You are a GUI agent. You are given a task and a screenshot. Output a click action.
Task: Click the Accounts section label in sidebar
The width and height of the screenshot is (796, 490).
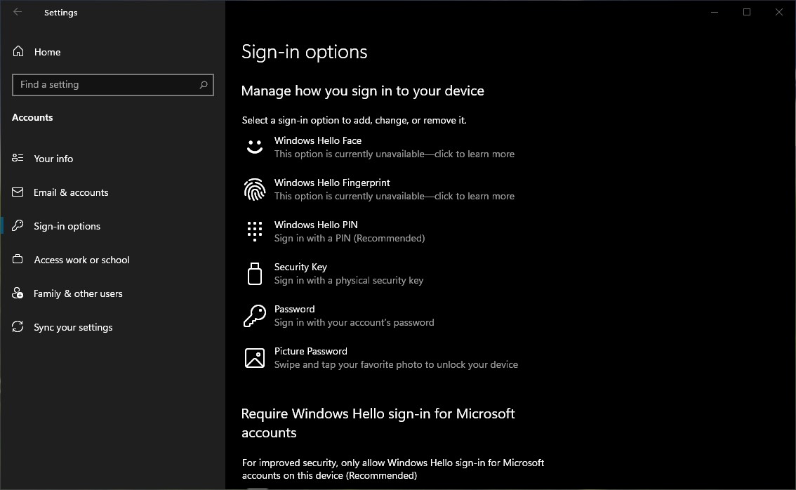point(32,117)
